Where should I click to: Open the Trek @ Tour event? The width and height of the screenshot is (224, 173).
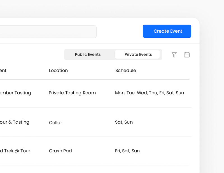point(15,151)
